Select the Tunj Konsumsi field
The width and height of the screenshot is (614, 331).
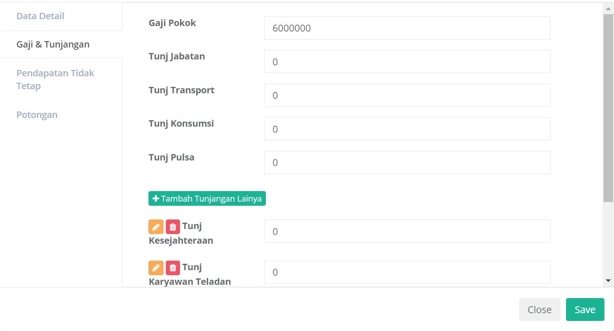tap(407, 129)
